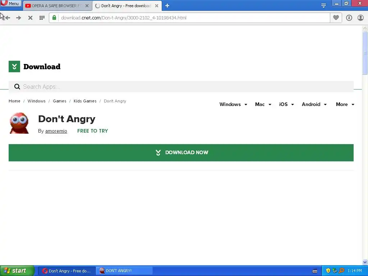Expand the Windows platform dropdown
This screenshot has width=368, height=276.
point(233,105)
